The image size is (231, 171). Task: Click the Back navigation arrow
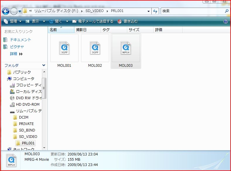click(6, 11)
